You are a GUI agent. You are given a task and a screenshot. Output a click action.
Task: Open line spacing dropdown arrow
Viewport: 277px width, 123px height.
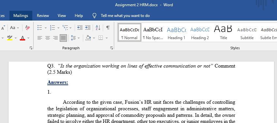[x=79, y=38]
